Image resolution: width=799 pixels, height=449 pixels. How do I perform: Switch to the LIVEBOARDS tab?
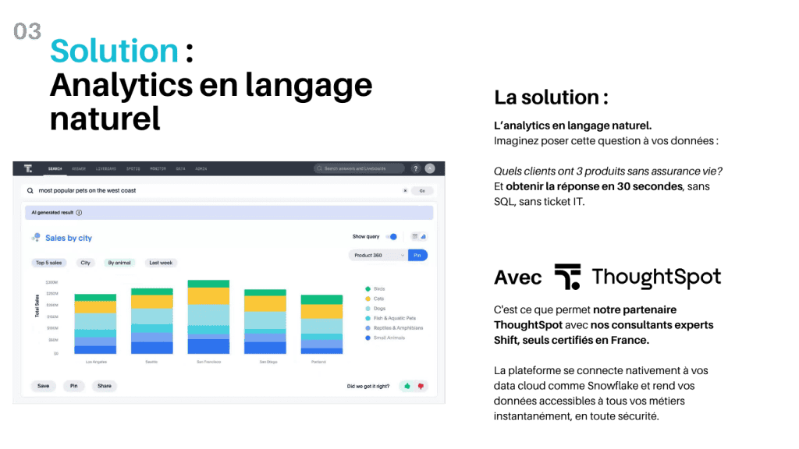click(105, 169)
